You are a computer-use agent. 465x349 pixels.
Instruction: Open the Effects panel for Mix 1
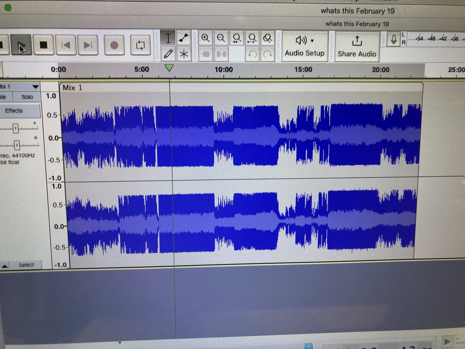pyautogui.click(x=14, y=111)
